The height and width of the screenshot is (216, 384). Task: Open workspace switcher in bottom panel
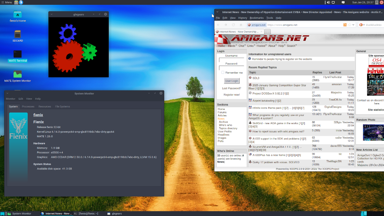pos(364,213)
